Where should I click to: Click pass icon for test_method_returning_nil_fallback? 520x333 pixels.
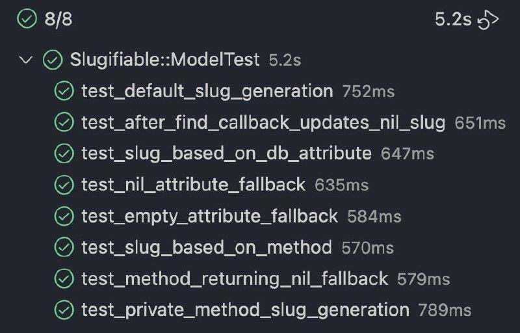point(64,279)
